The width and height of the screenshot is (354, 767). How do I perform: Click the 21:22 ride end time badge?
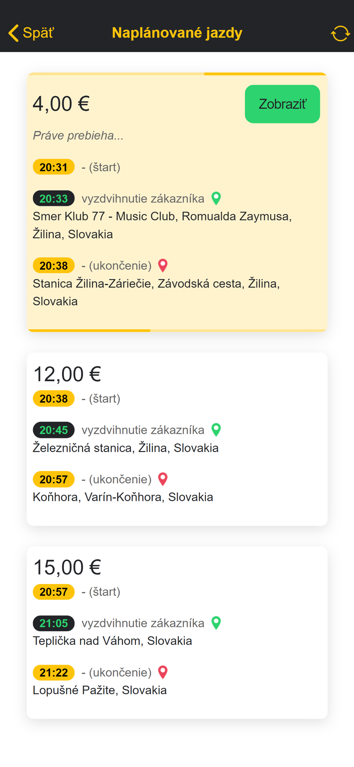tap(54, 673)
